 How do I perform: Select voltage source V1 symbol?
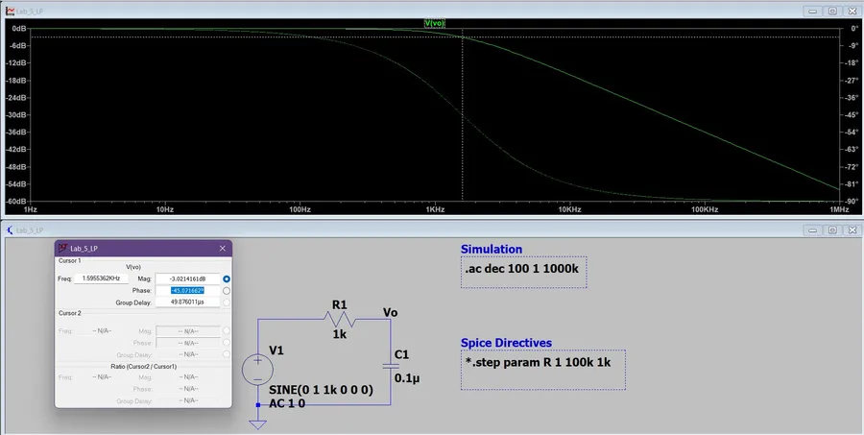(257, 370)
